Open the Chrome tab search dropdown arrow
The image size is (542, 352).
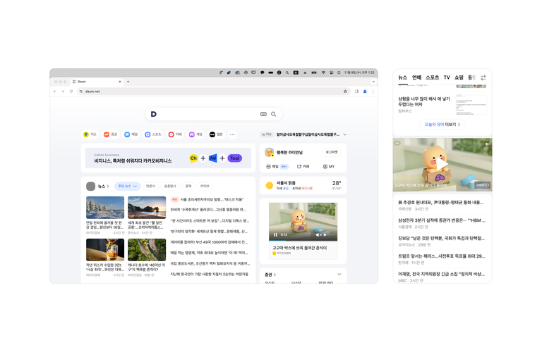[x=373, y=82]
